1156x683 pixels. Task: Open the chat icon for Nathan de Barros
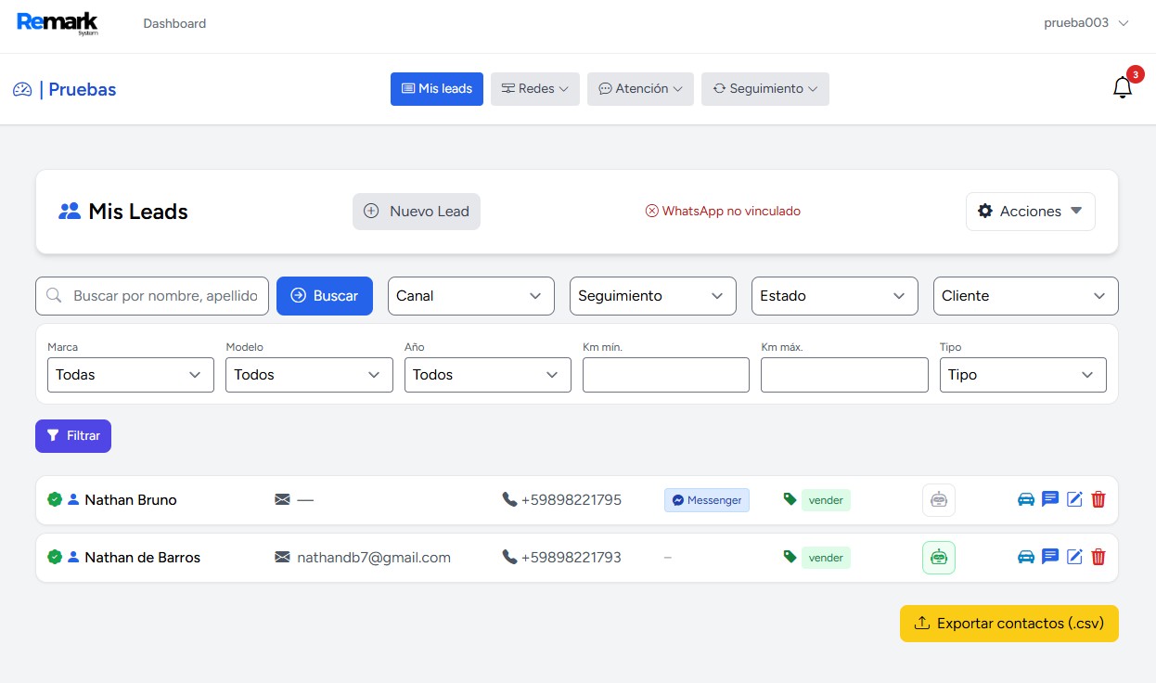(x=1049, y=557)
